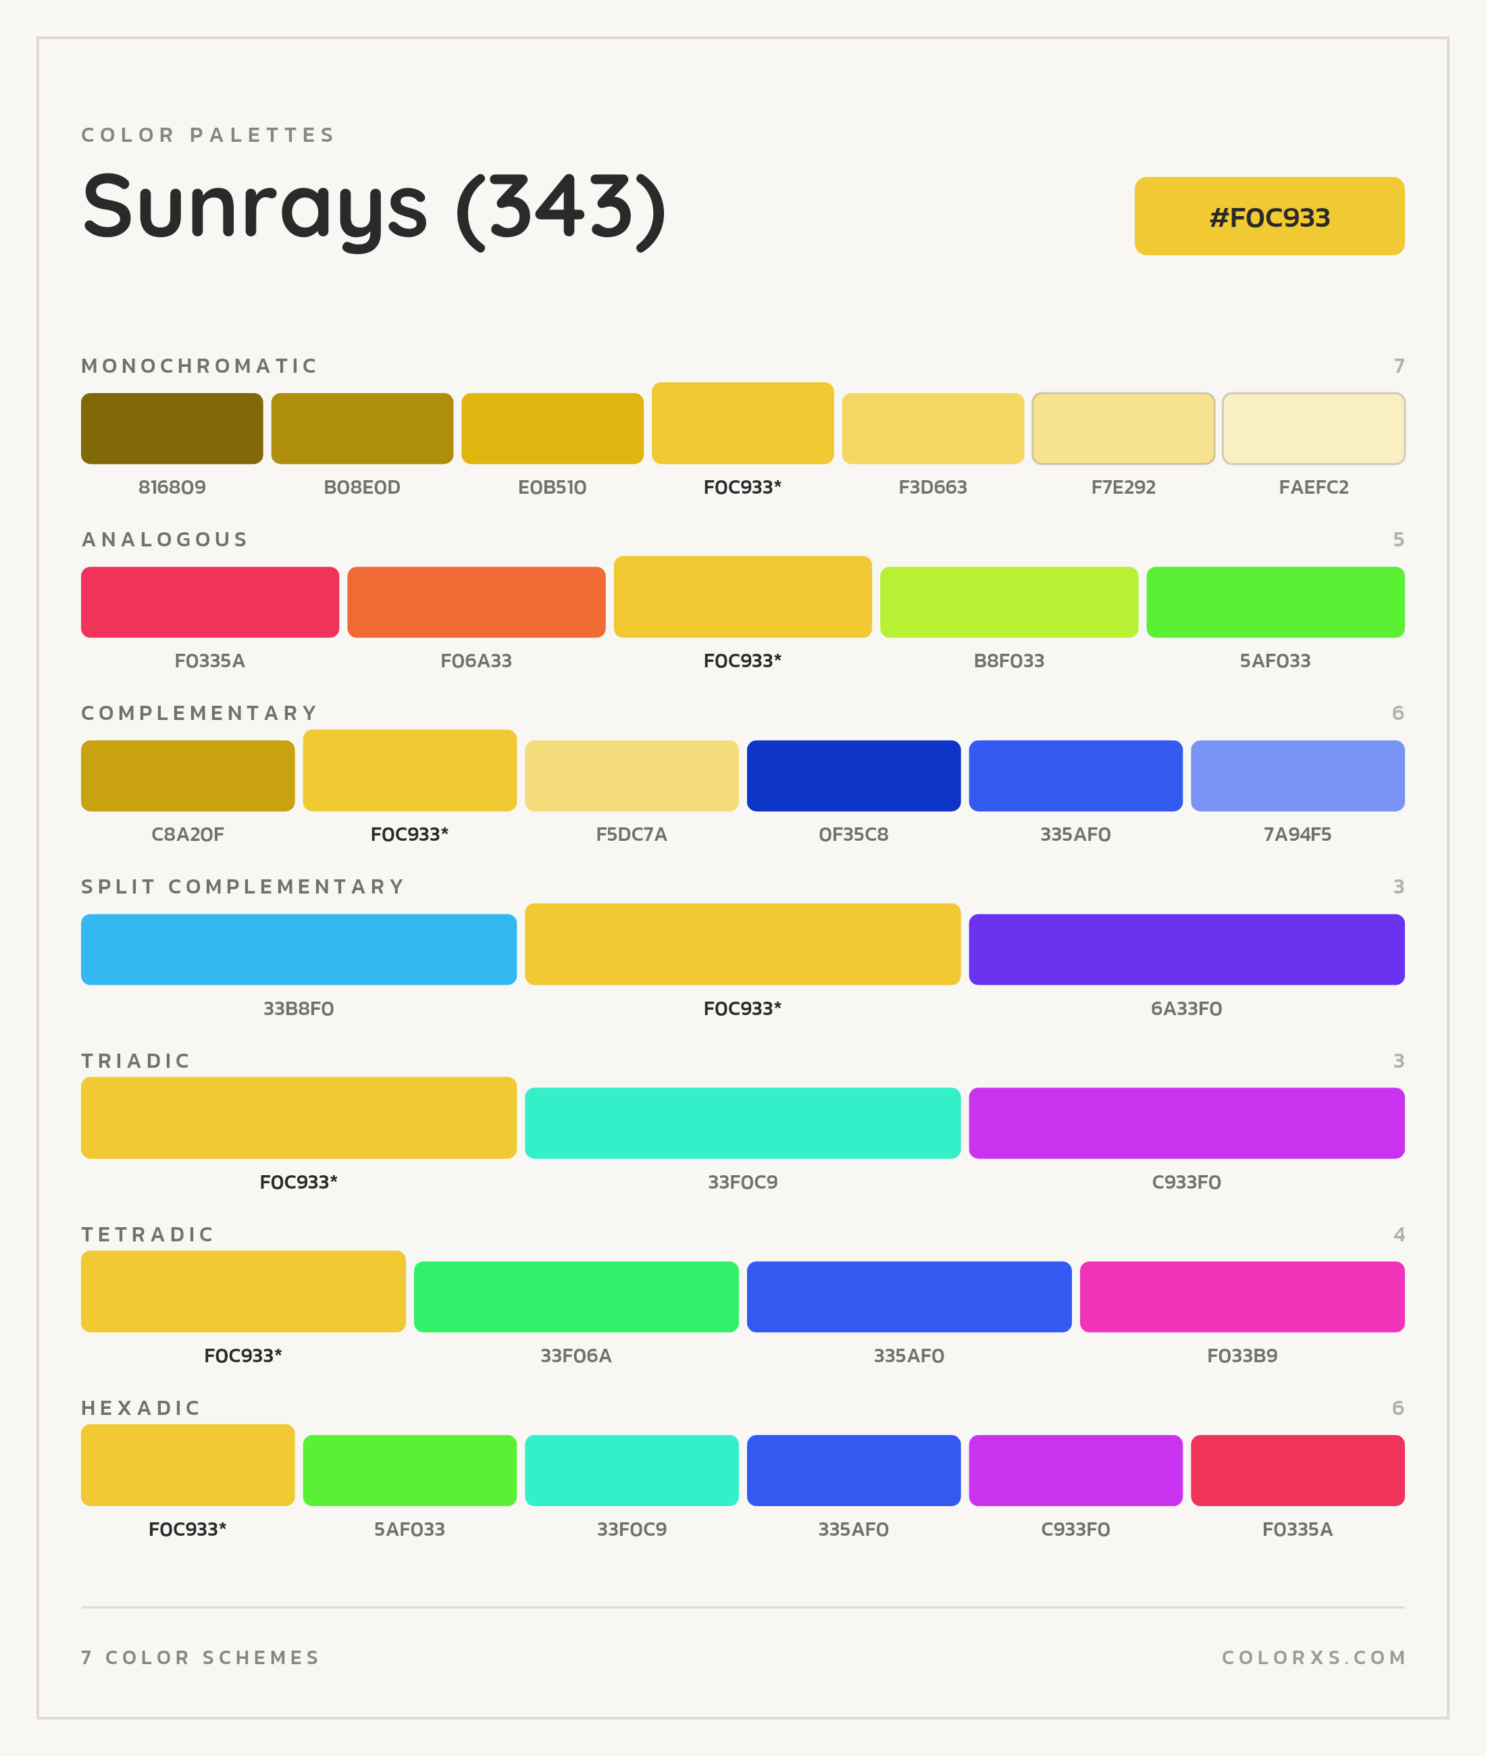Image resolution: width=1486 pixels, height=1756 pixels.
Task: Pick the 7A94F5 light blue swatch
Action: [1298, 775]
